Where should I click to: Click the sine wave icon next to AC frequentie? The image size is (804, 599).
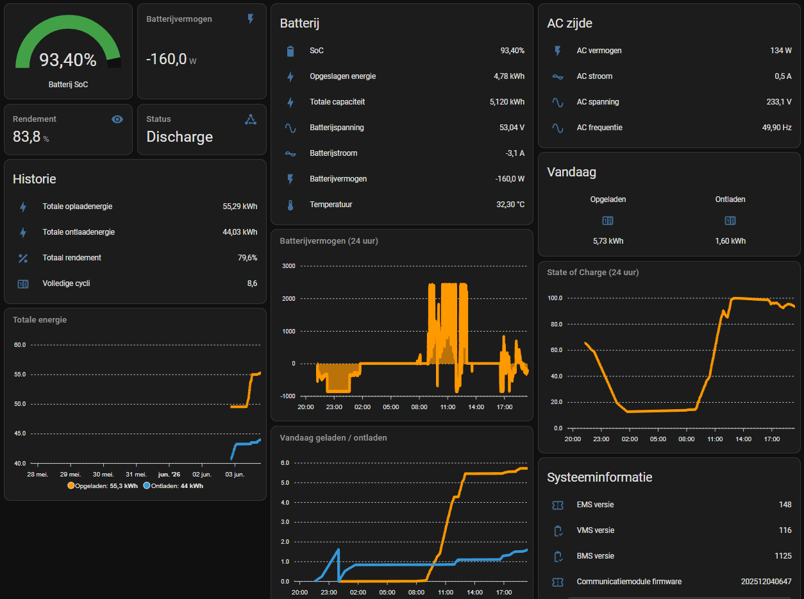pyautogui.click(x=558, y=128)
